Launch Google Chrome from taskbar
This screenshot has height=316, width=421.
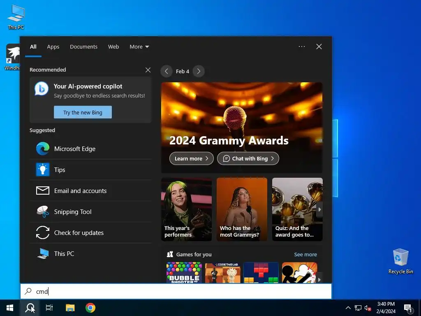[90, 308]
